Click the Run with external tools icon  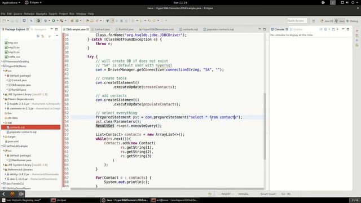pyautogui.click(x=61, y=21)
